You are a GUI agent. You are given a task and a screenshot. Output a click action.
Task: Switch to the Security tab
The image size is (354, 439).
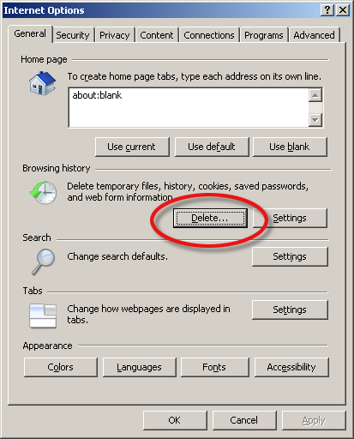click(x=73, y=35)
